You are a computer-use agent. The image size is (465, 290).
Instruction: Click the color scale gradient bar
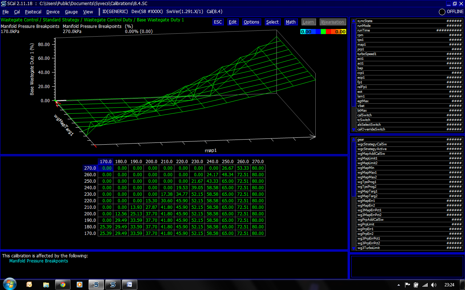[x=323, y=32]
